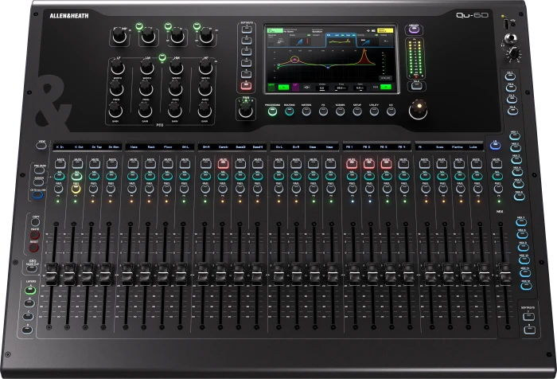Click the preamp gain knob at top left
This screenshot has height=379, width=557.
click(x=119, y=36)
